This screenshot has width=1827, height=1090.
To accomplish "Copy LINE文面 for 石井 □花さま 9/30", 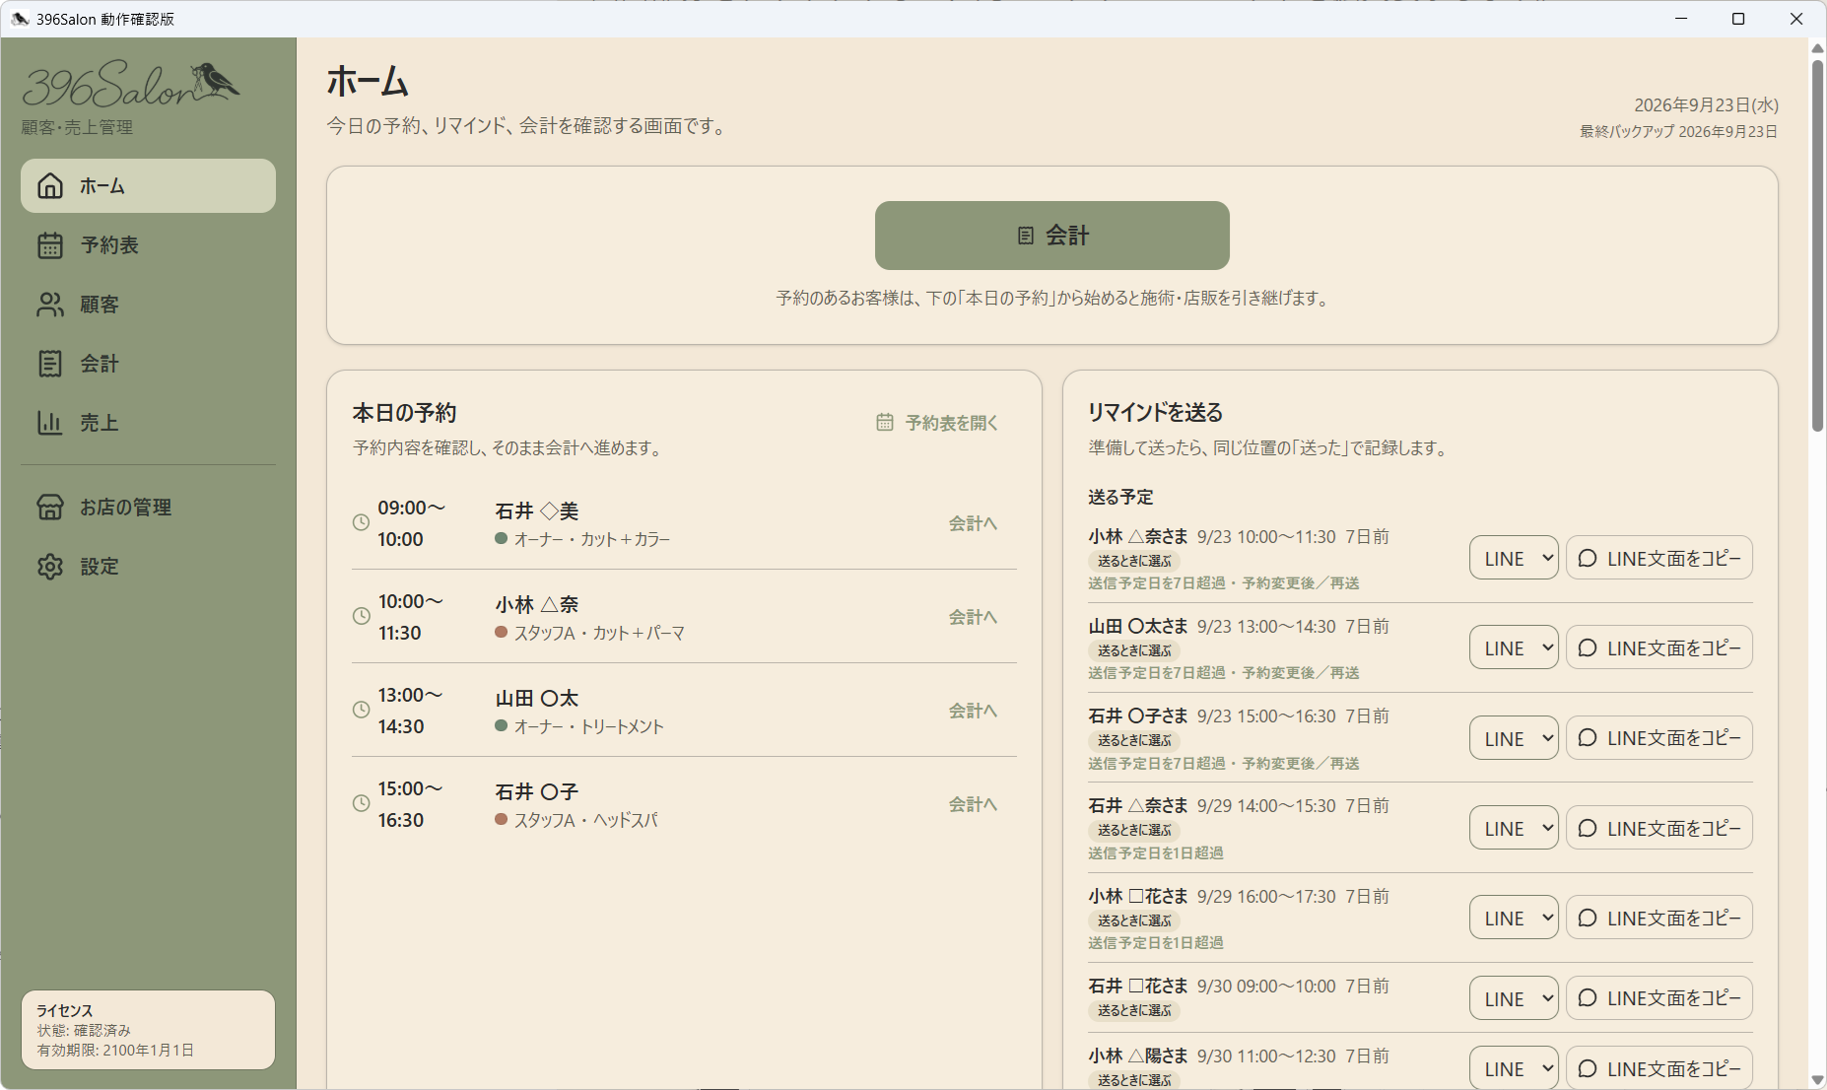I will pyautogui.click(x=1659, y=998).
